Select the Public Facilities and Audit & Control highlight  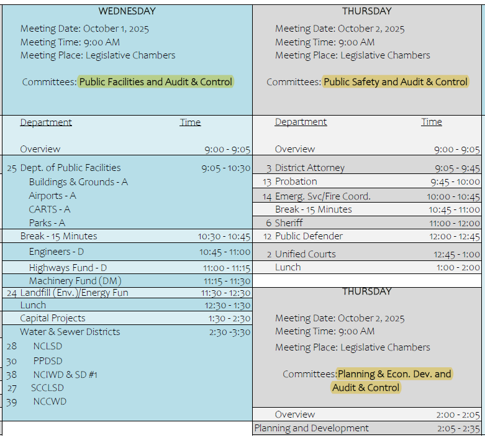[156, 82]
